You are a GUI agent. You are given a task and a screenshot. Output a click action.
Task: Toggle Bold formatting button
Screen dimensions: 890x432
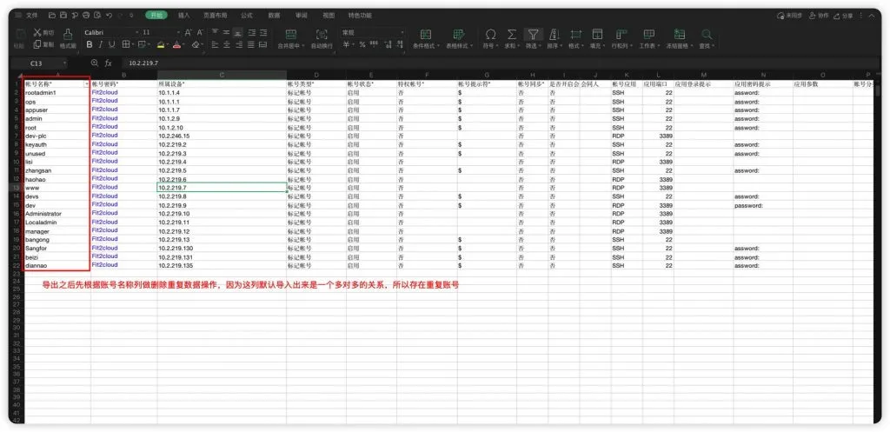pos(90,44)
